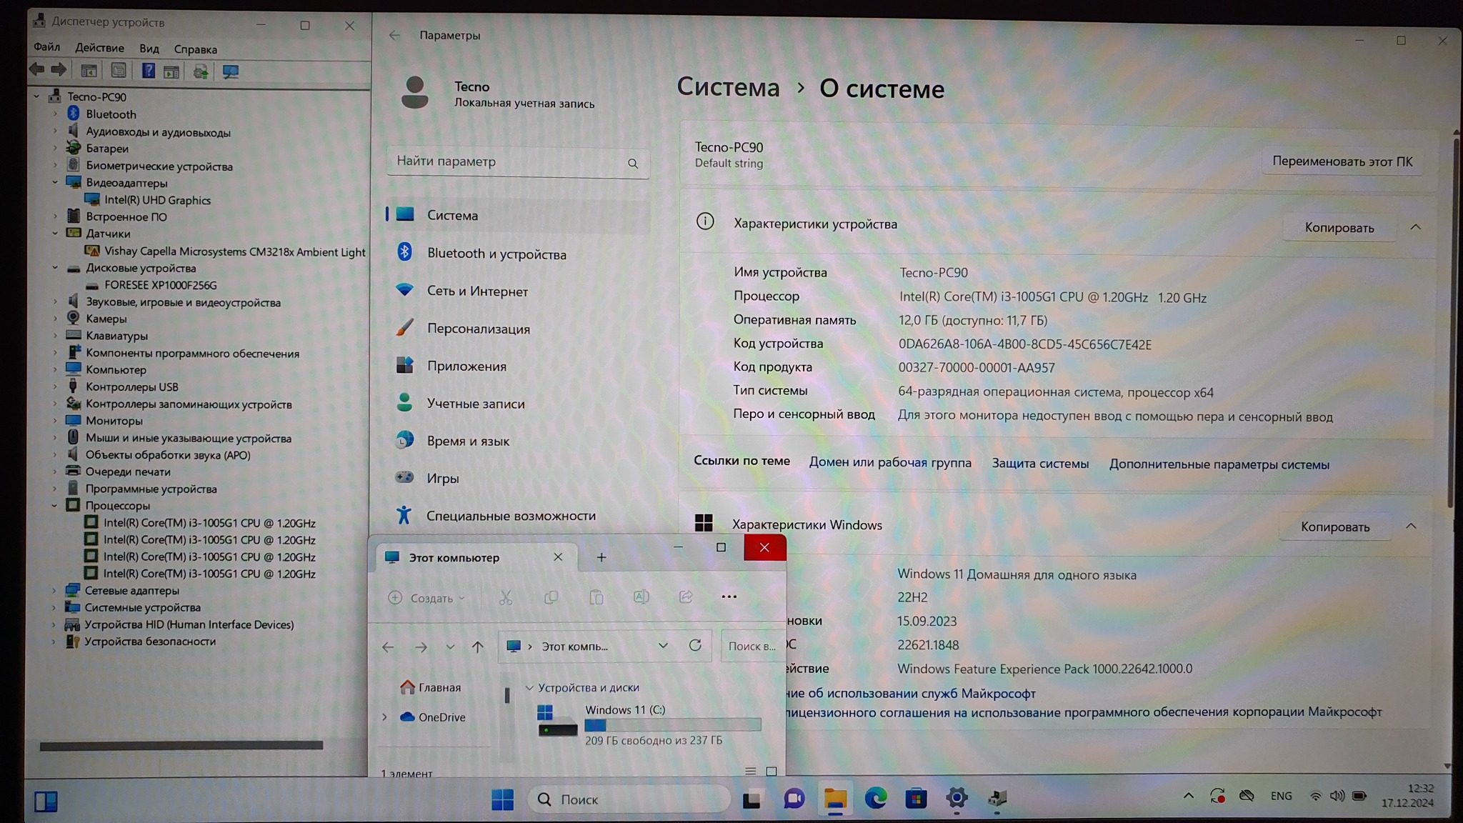Click the Windows 11 (C:) drive usage bar
The height and width of the screenshot is (823, 1463).
pos(672,725)
